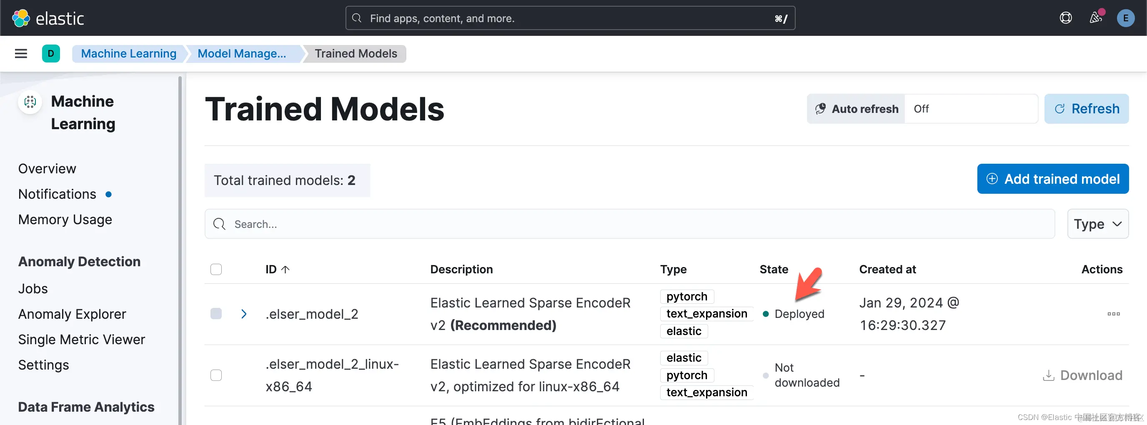Click the D space selector avatar
Screen dimensions: 1147x425
[51, 54]
